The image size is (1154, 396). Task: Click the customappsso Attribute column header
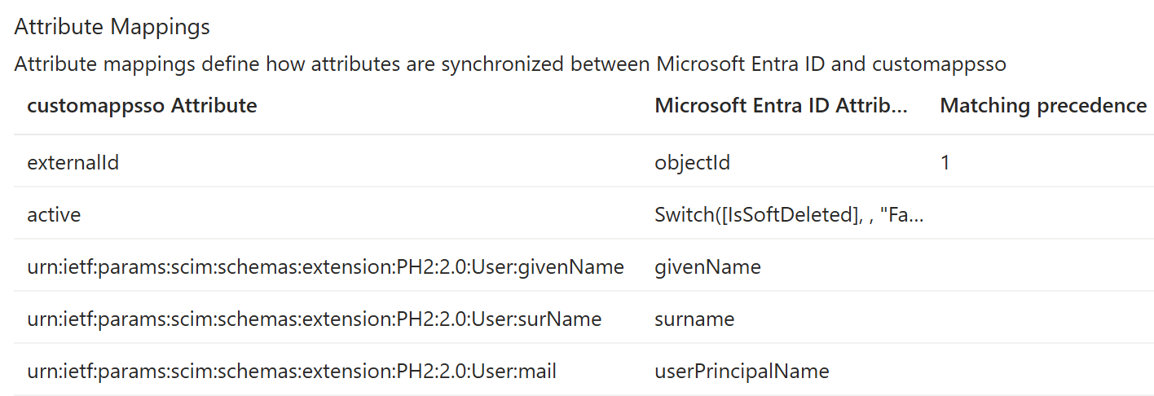142,105
